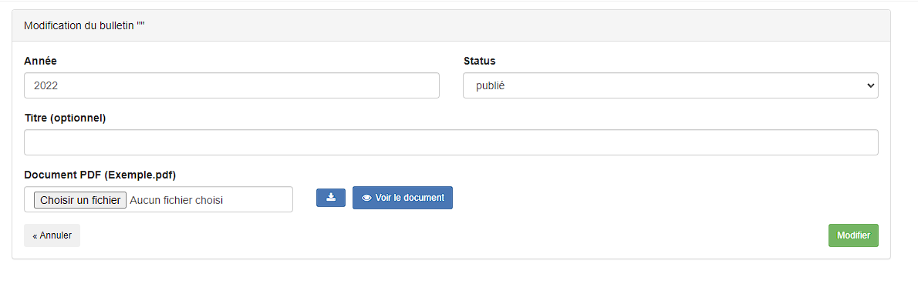Open the document via Voir le document

(402, 198)
